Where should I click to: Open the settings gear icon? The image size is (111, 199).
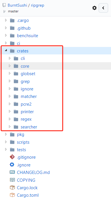[x=94, y=8]
